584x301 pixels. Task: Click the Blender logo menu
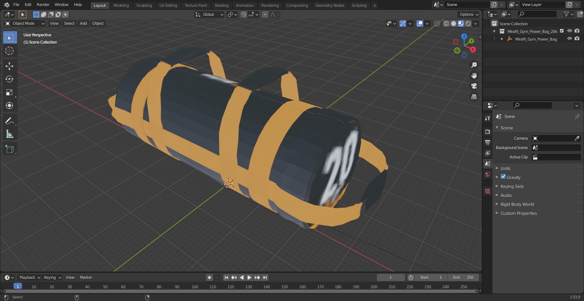click(x=7, y=5)
